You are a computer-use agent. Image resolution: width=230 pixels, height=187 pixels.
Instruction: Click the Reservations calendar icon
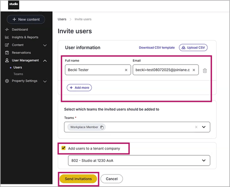click(7, 53)
